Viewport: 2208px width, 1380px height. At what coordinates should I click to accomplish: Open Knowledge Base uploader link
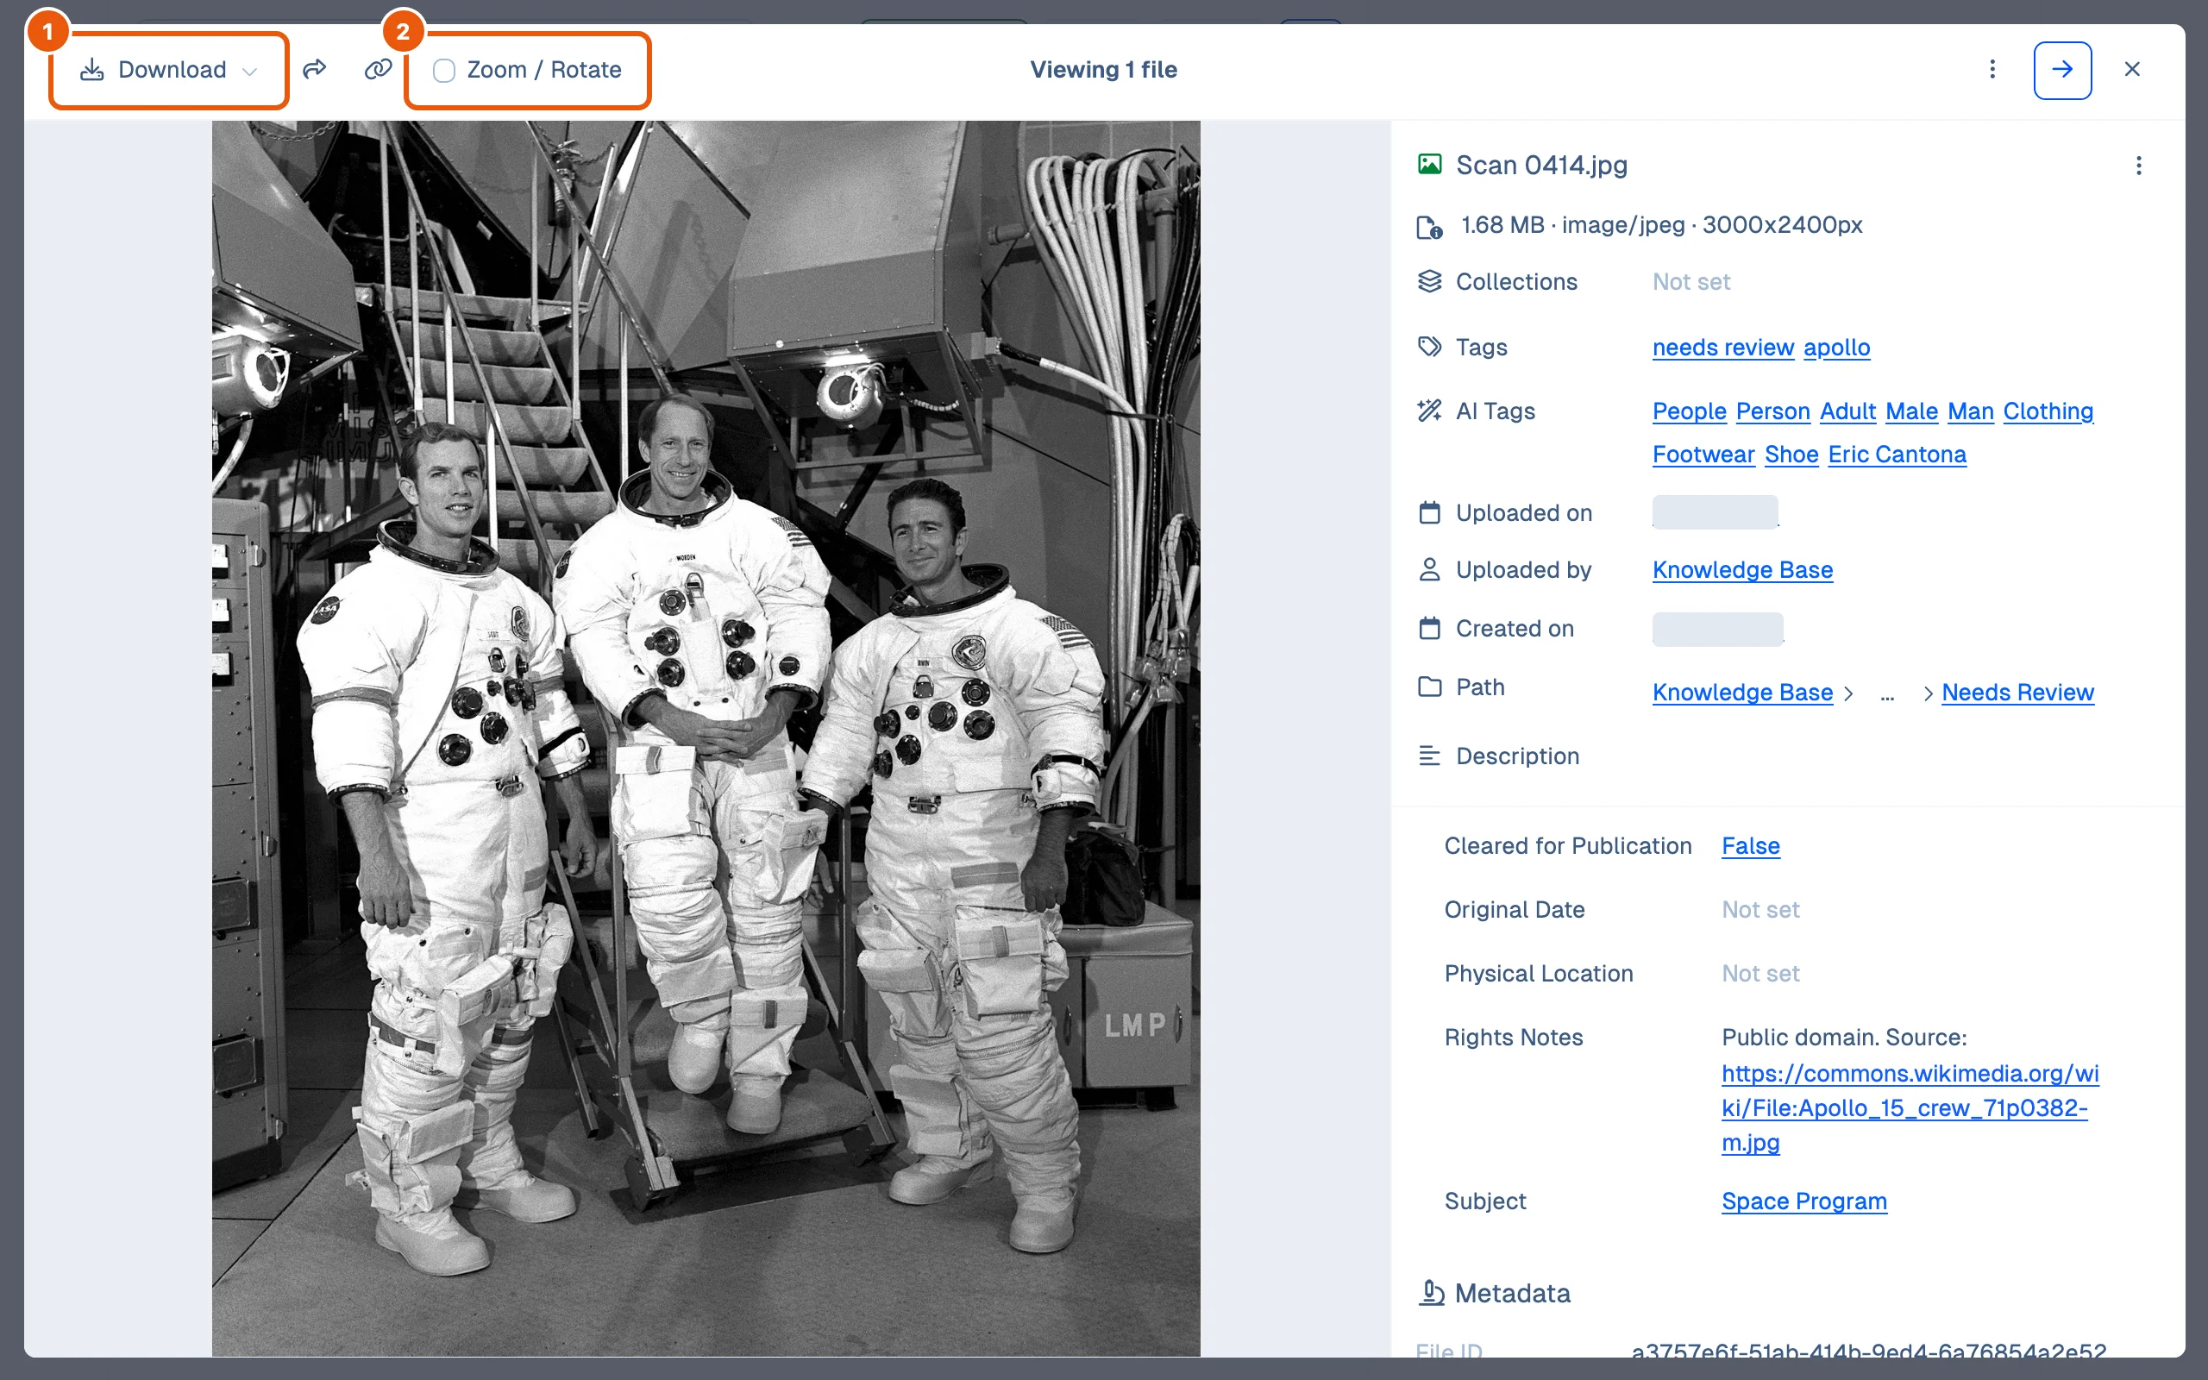(1741, 570)
